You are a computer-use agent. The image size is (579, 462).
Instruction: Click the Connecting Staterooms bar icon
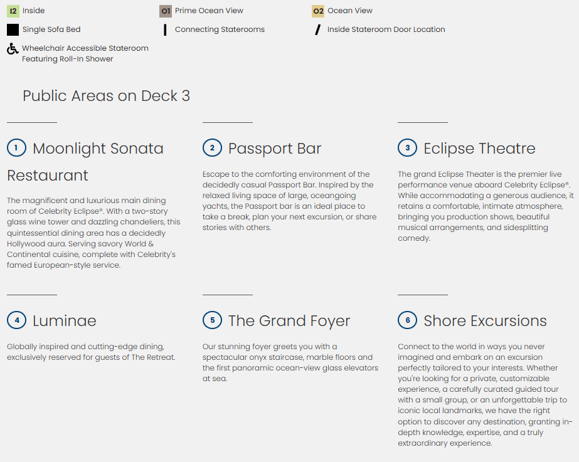click(x=165, y=29)
